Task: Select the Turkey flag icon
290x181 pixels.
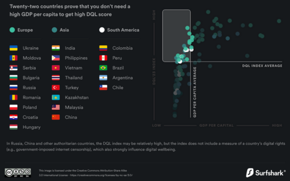Action: [x=56, y=87]
